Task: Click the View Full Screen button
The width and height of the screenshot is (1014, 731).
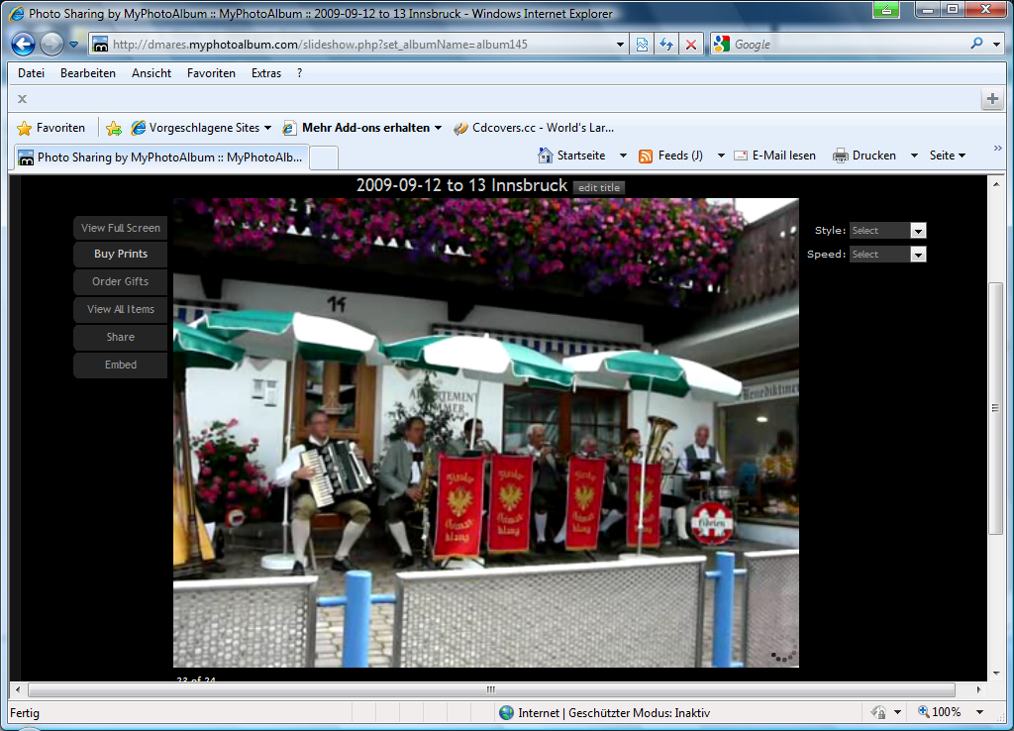Action: [121, 228]
